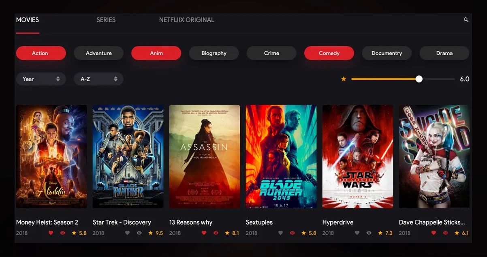Open title Dave Chappelle Sticks...
The image size is (487, 257).
coord(432,222)
